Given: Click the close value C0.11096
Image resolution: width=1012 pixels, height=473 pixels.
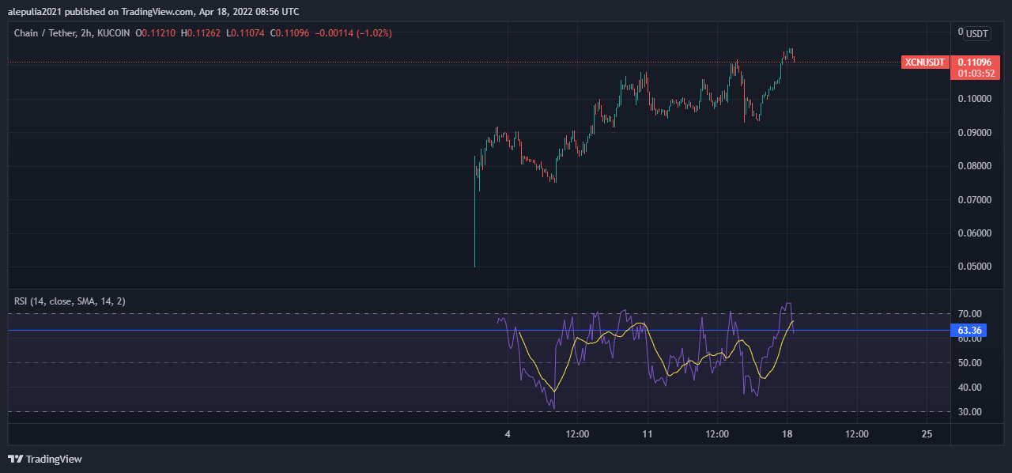Looking at the screenshot, I should click(x=291, y=33).
